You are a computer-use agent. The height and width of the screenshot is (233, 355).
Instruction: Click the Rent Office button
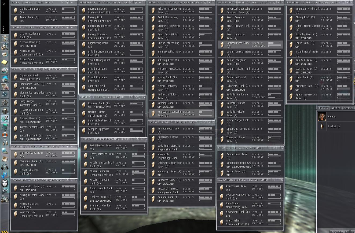pyautogui.click(x=339, y=232)
